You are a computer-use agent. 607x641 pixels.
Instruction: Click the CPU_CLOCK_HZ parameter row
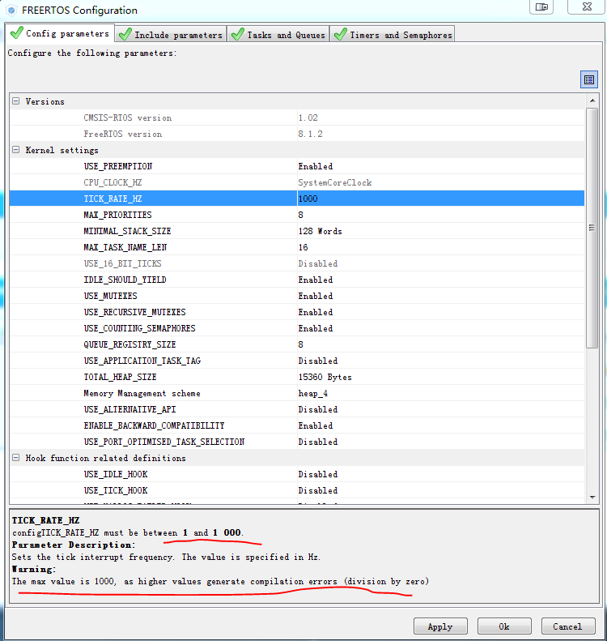[297, 182]
